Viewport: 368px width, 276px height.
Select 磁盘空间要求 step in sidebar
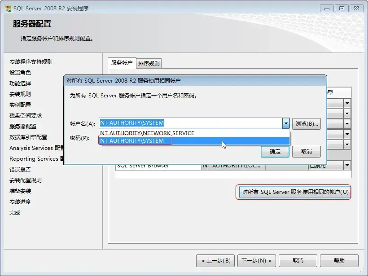(x=26, y=116)
